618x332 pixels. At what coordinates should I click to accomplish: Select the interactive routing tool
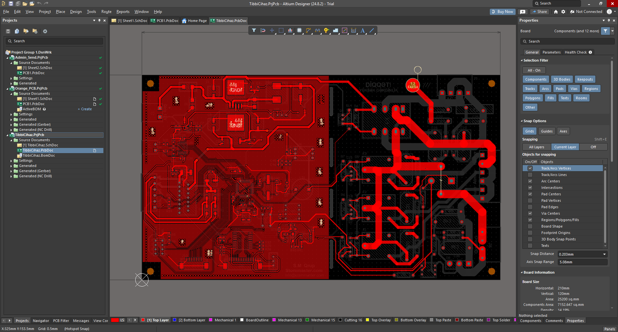(x=308, y=31)
